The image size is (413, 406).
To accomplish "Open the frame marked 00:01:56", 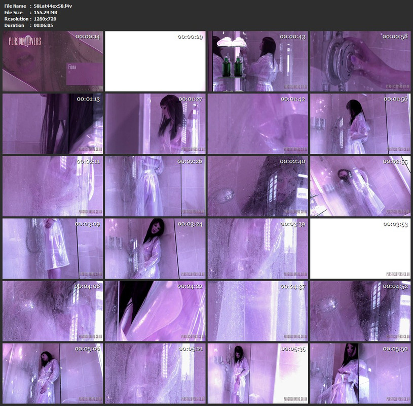I will pyautogui.click(x=360, y=124).
